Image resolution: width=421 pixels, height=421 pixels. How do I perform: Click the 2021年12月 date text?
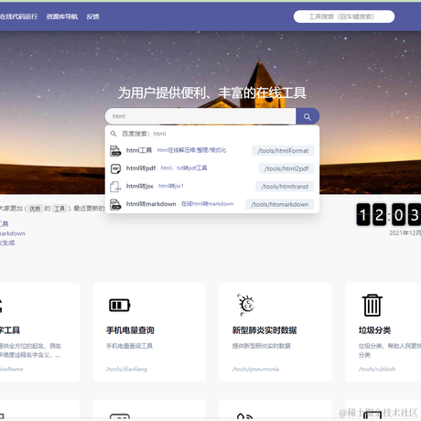point(405,232)
